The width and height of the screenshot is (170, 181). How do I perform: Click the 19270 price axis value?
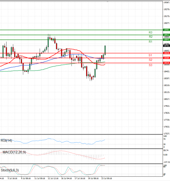[167, 9]
